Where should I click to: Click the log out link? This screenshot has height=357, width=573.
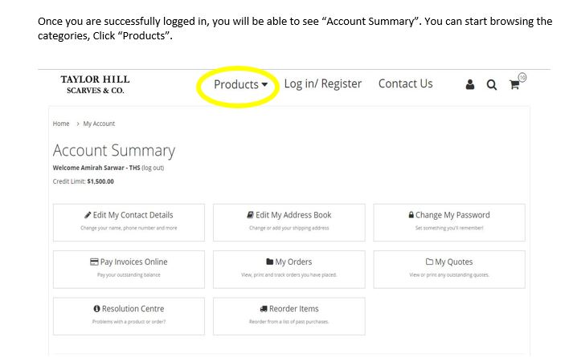coord(153,168)
